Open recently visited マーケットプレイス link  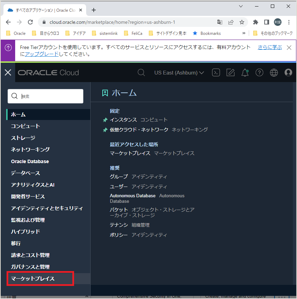pyautogui.click(x=130, y=153)
